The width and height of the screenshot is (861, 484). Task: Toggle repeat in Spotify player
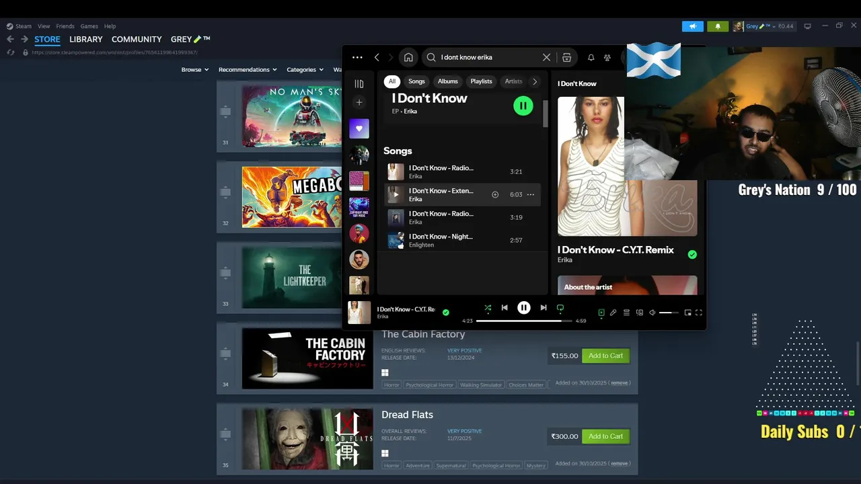click(x=560, y=308)
